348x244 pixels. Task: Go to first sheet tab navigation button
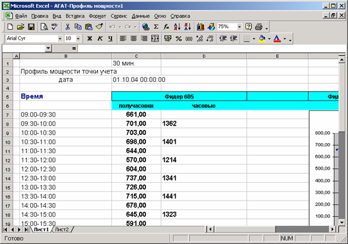tap(6, 229)
